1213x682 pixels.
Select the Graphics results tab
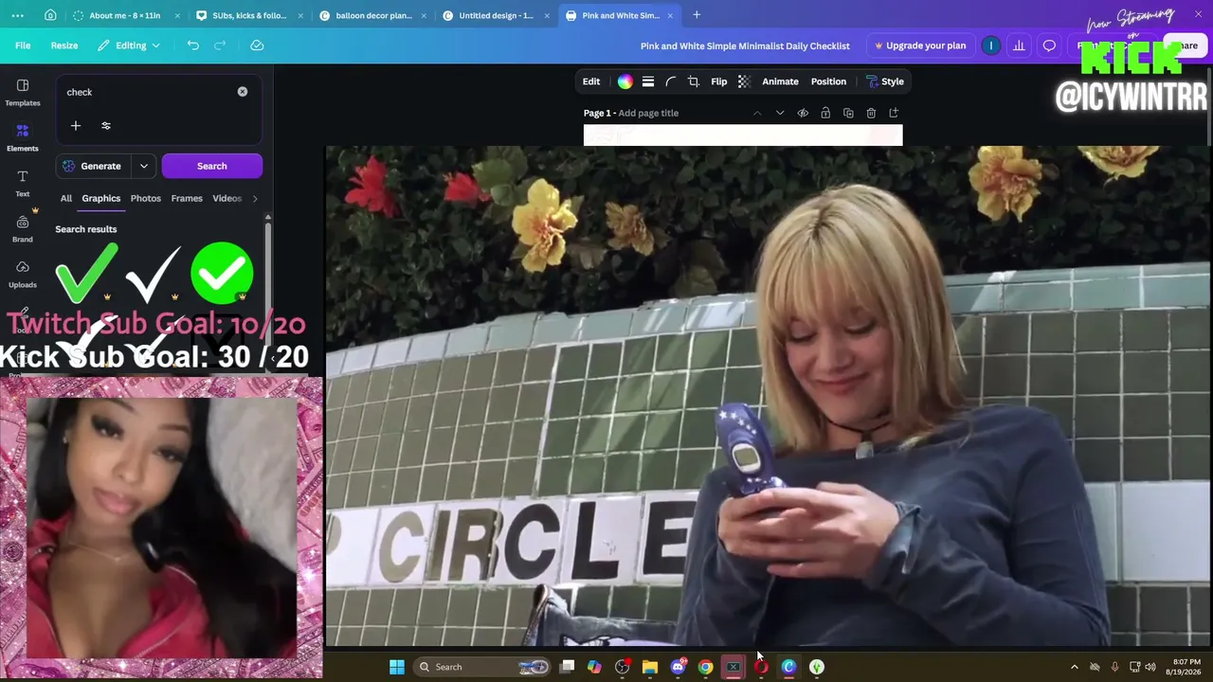pyautogui.click(x=101, y=198)
